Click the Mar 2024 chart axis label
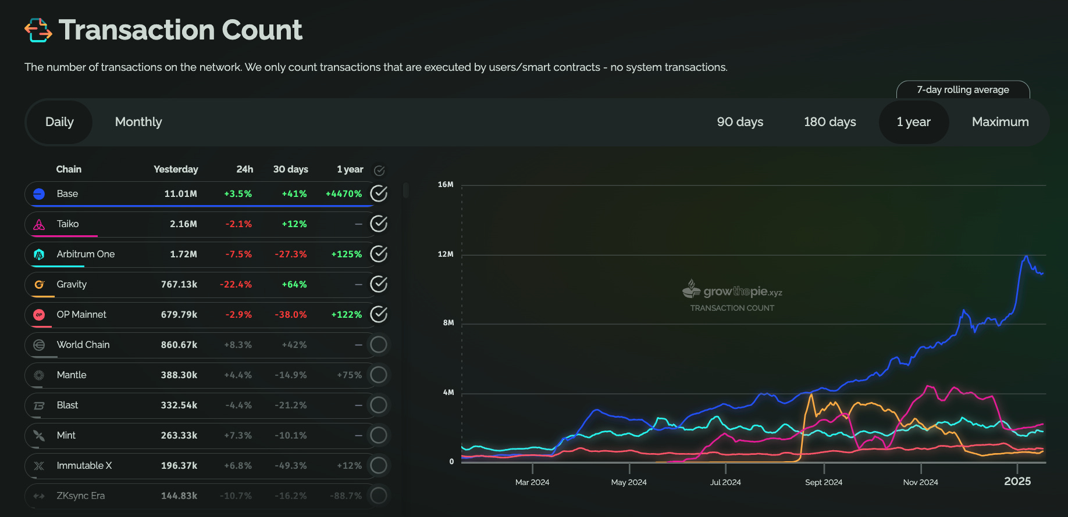This screenshot has width=1068, height=517. 532,482
